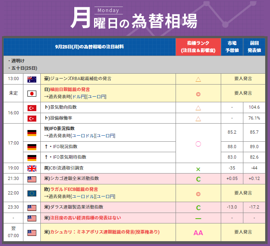This screenshot has width=270, height=246.
Task: Open ユーロ円 link under ラガルドECB総裁
Action: coord(105,196)
